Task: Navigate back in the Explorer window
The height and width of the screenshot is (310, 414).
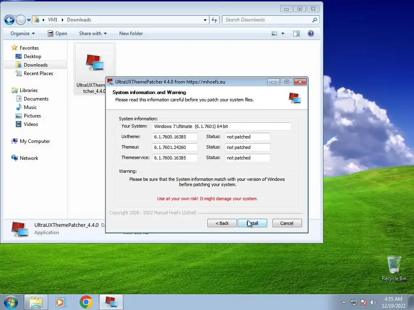Action: [x=10, y=20]
